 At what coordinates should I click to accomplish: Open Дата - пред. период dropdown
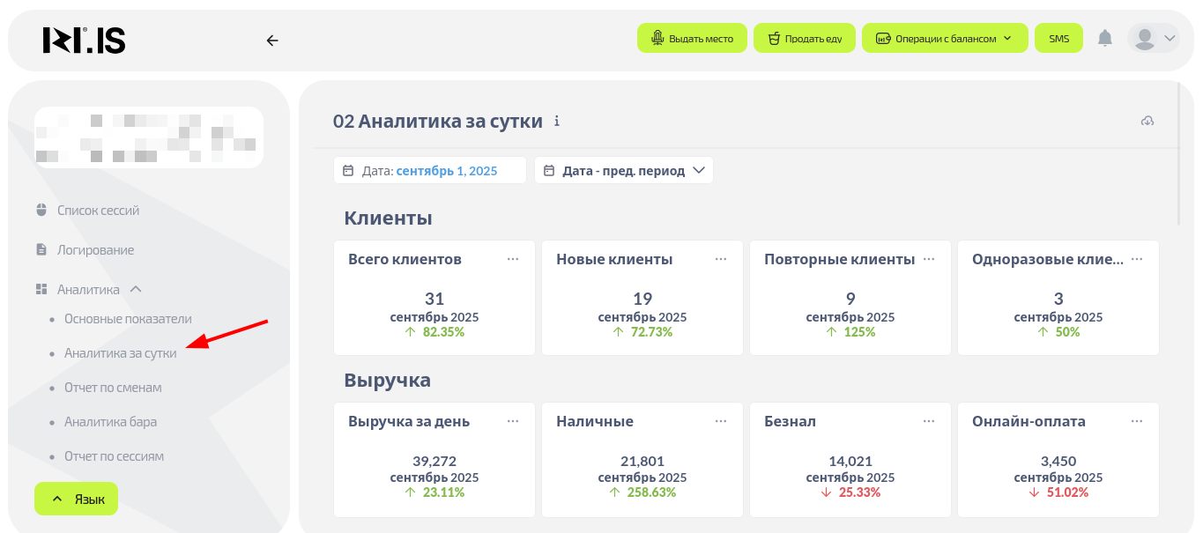coord(624,170)
